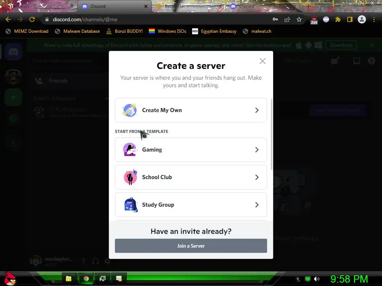Open the Bonzi BUDDY! bookmark
The image size is (382, 286).
point(125,31)
